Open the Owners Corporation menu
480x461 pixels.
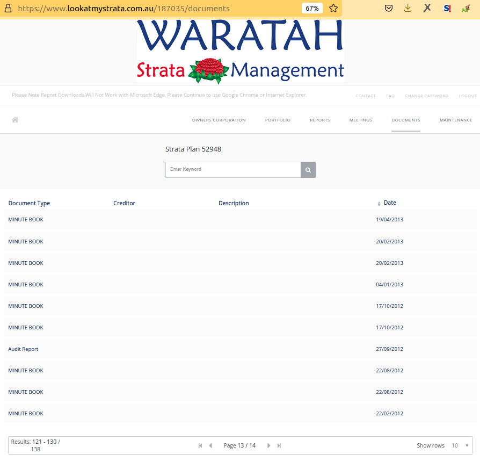[x=219, y=120]
